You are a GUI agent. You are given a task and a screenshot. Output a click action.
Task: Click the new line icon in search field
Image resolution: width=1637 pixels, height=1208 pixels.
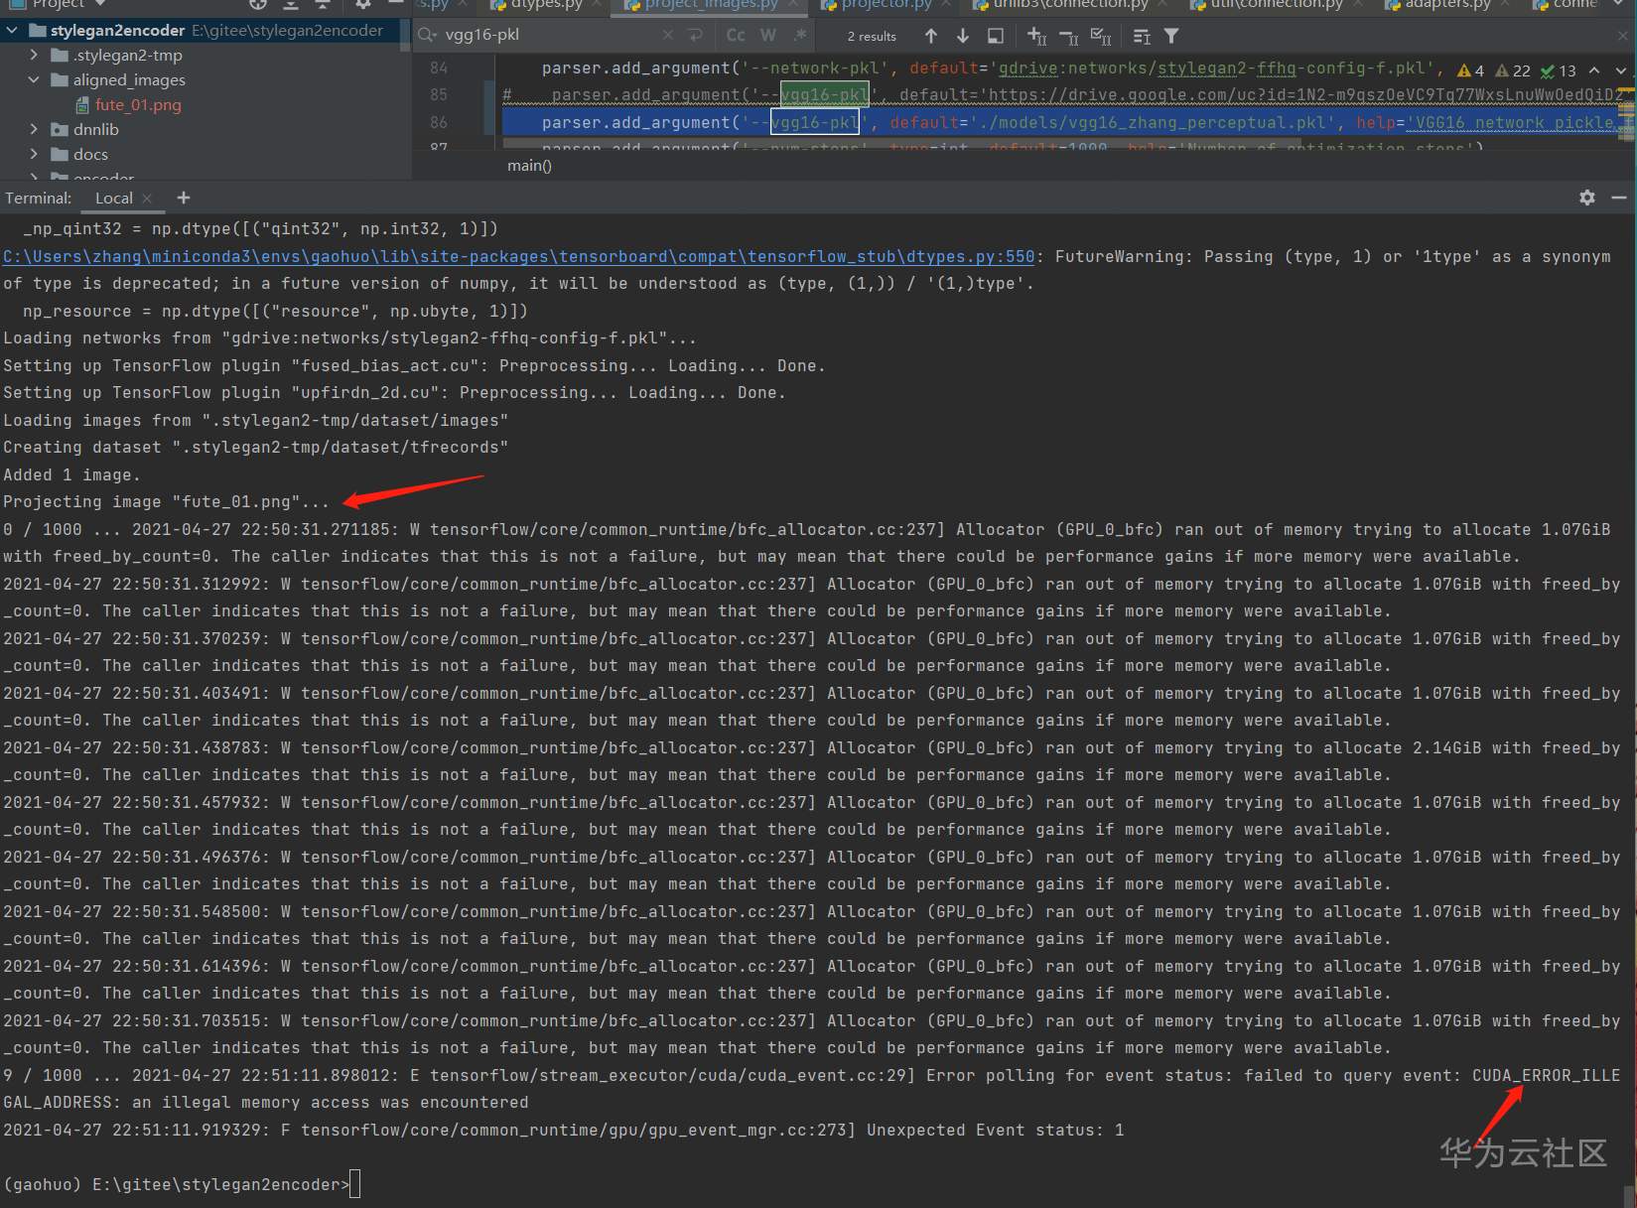click(x=695, y=35)
